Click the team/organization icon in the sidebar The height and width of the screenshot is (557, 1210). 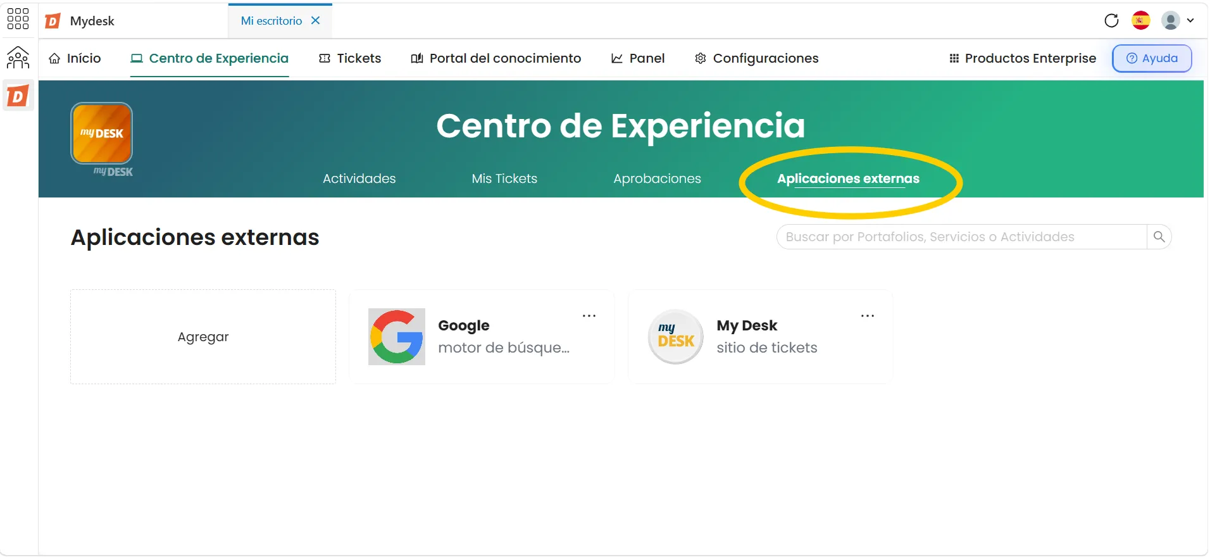pyautogui.click(x=18, y=58)
